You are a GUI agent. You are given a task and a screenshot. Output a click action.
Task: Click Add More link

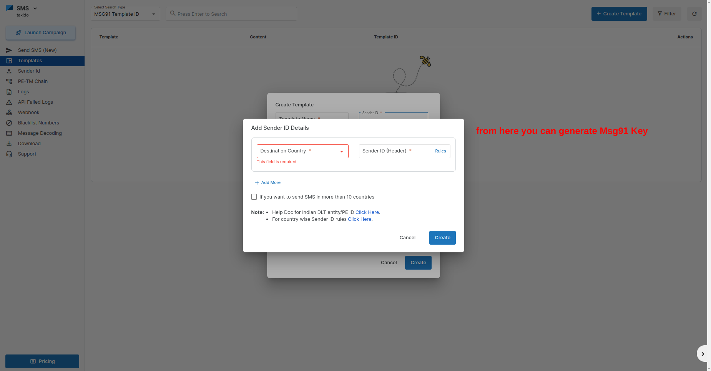(x=268, y=183)
